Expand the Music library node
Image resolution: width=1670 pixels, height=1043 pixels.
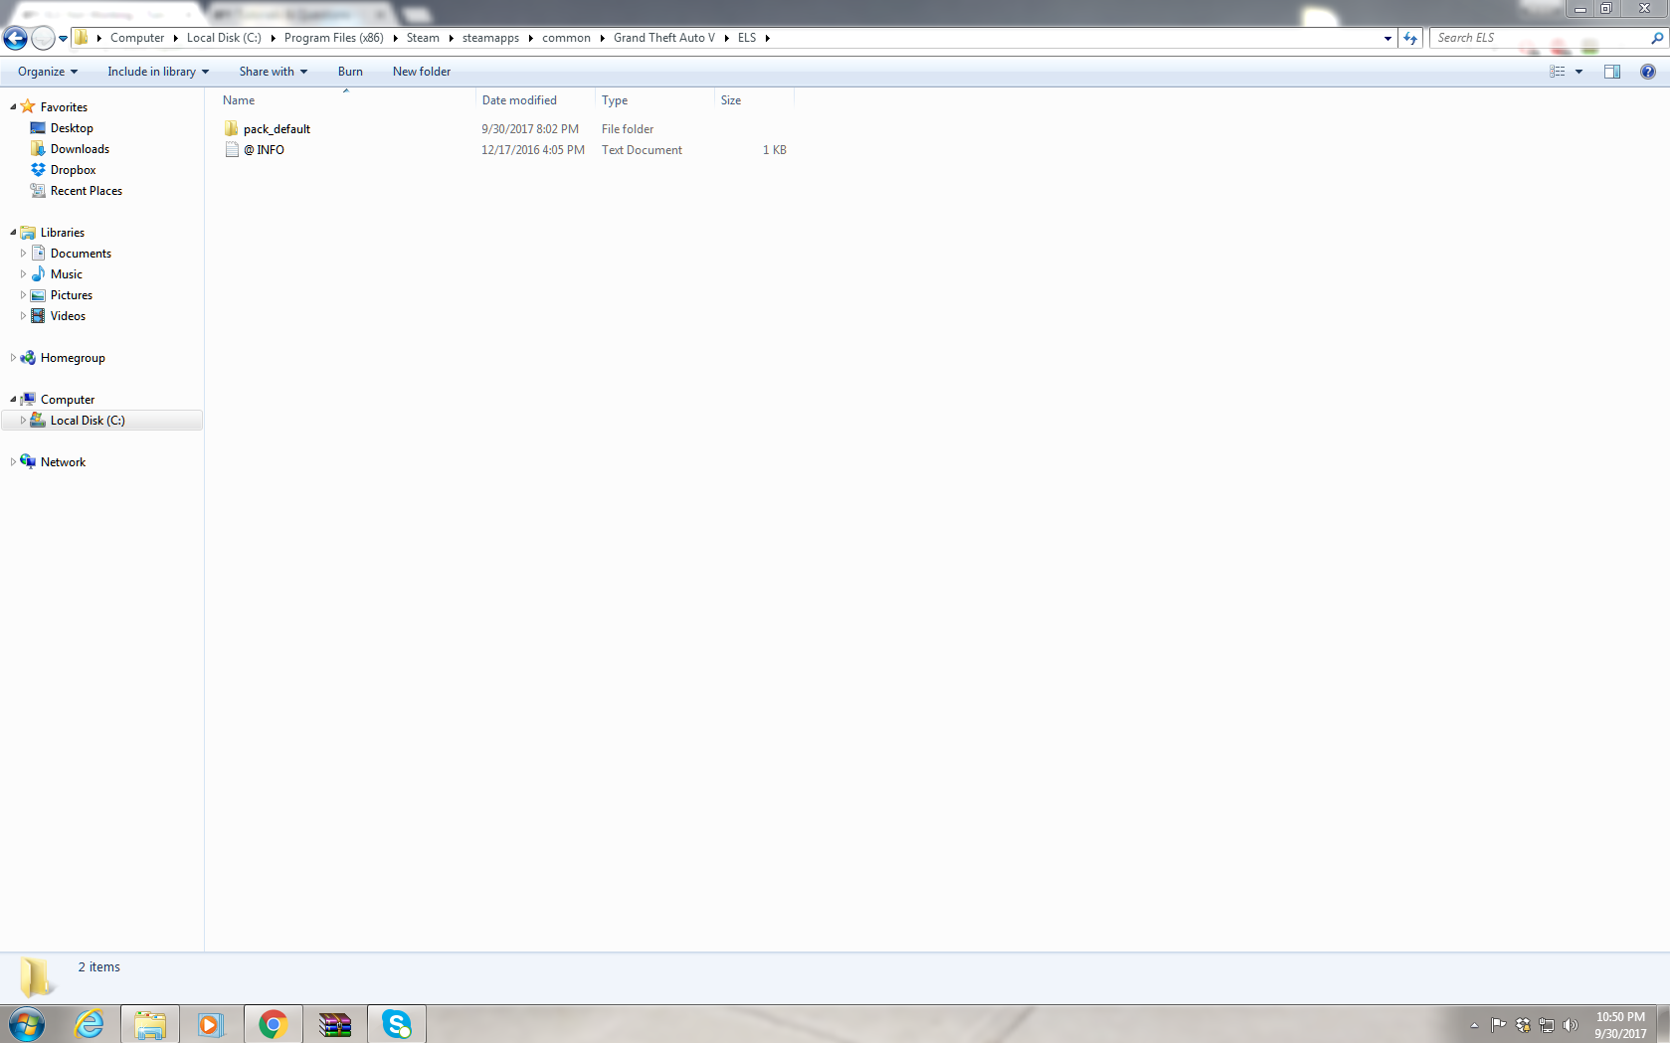click(23, 274)
